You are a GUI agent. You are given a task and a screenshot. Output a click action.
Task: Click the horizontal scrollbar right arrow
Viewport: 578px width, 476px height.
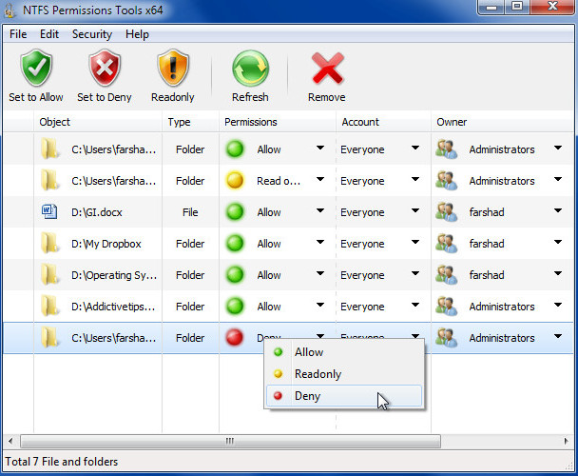[x=566, y=441]
